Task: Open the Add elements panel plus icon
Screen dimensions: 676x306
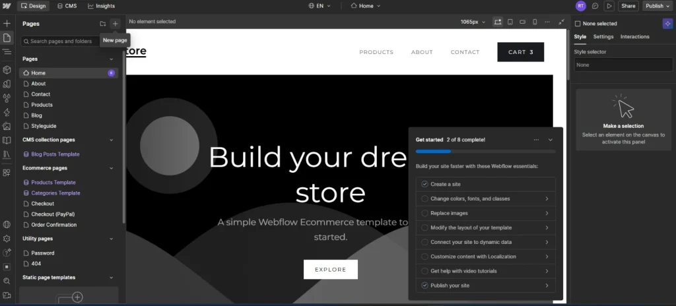Action: [7, 24]
